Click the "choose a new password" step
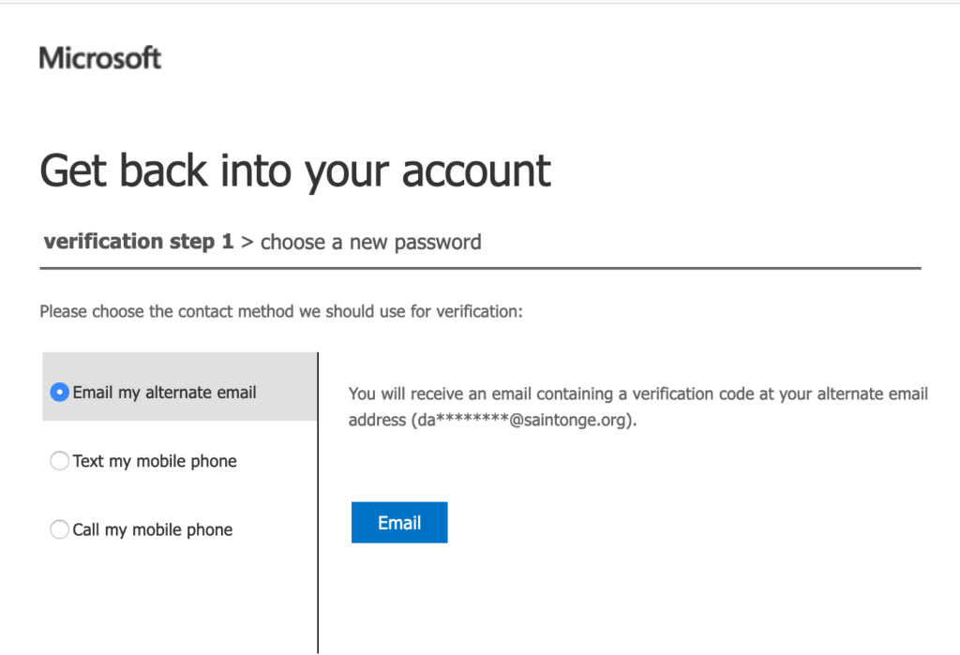Image resolution: width=960 pixels, height=655 pixels. [x=370, y=243]
